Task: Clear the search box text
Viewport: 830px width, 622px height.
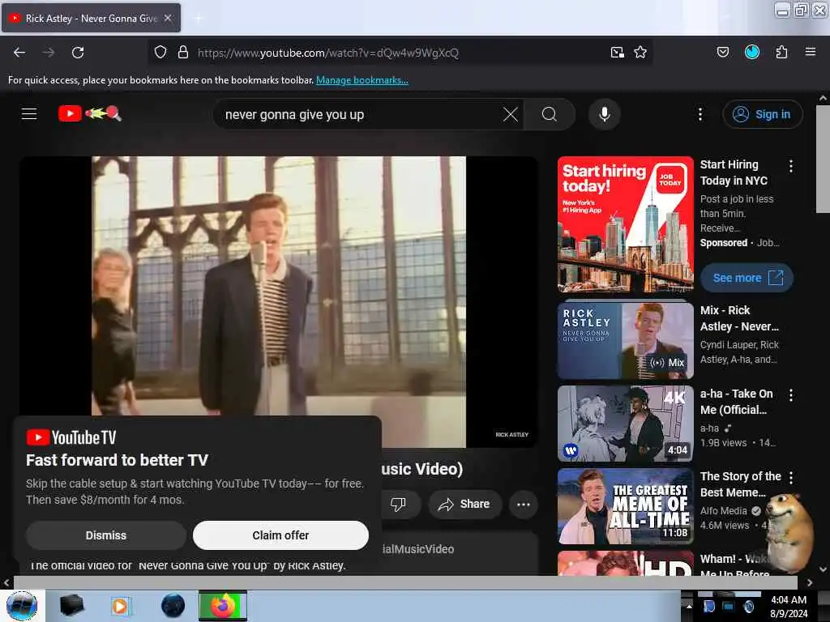Action: pos(511,114)
